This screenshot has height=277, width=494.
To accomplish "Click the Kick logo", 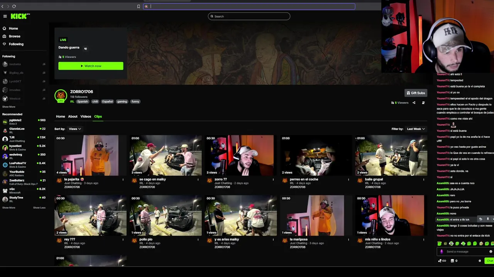I will pos(20,16).
